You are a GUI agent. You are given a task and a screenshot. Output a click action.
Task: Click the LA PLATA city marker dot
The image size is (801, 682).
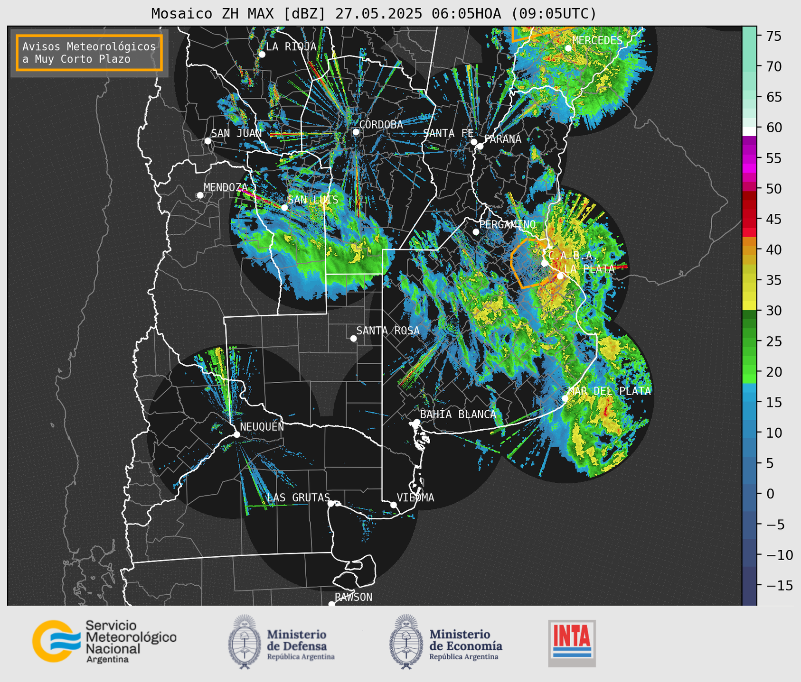560,276
